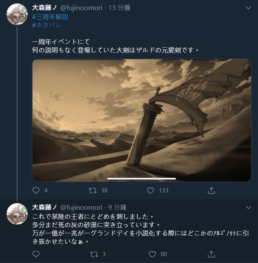This screenshot has width=258, height=263.
Task: Open hashtag #三周年解説
Action: pyautogui.click(x=50, y=17)
